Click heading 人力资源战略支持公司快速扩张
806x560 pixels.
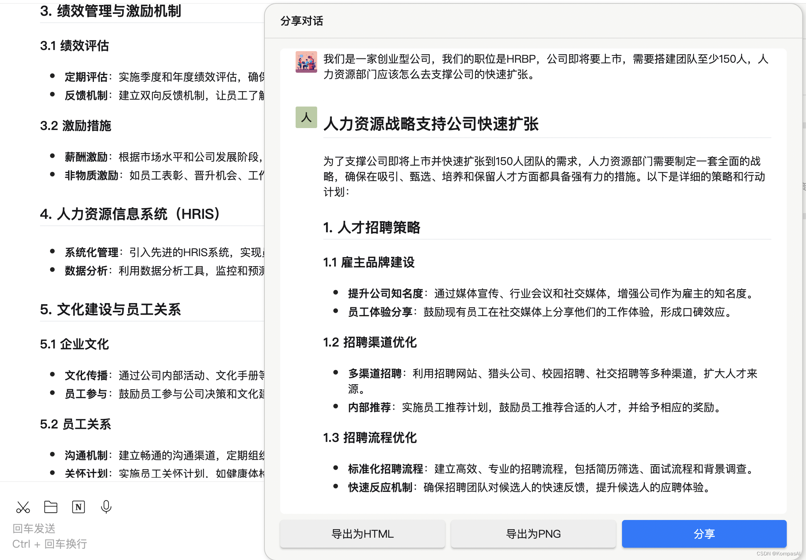pos(431,124)
